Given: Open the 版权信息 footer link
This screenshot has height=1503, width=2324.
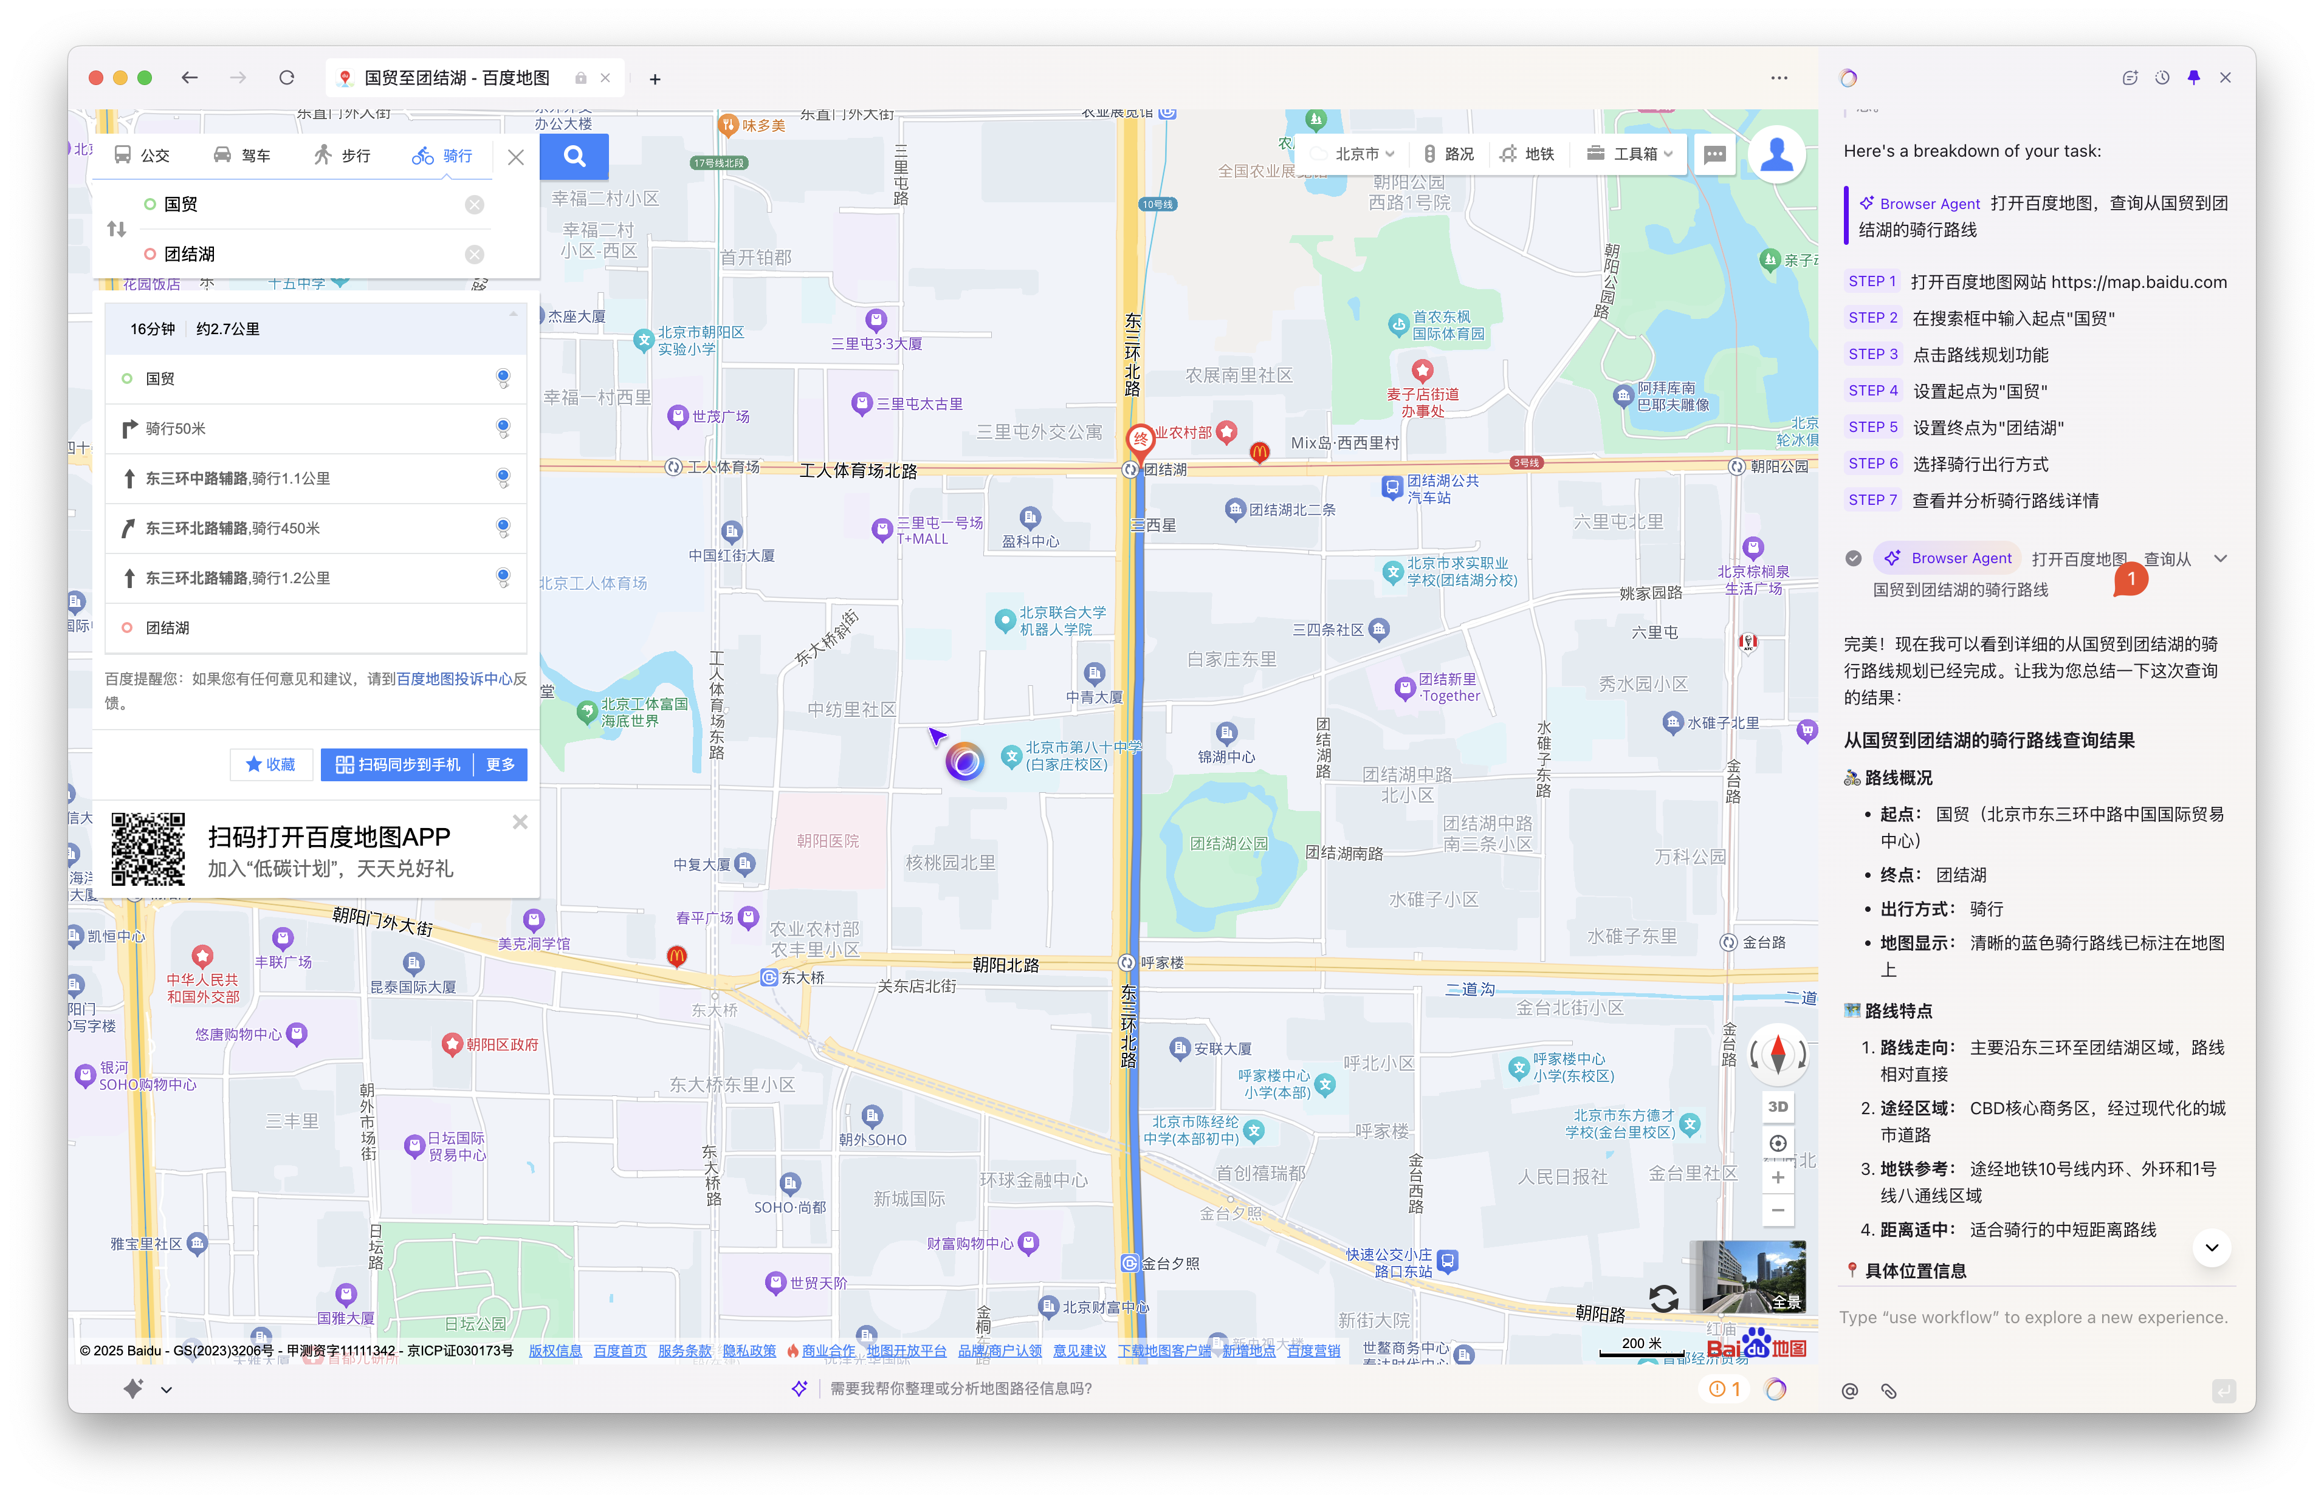Looking at the screenshot, I should coord(555,1351).
